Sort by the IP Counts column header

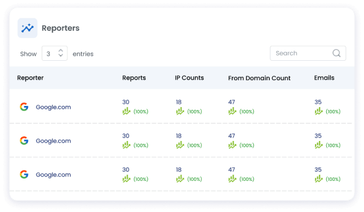pyautogui.click(x=189, y=78)
